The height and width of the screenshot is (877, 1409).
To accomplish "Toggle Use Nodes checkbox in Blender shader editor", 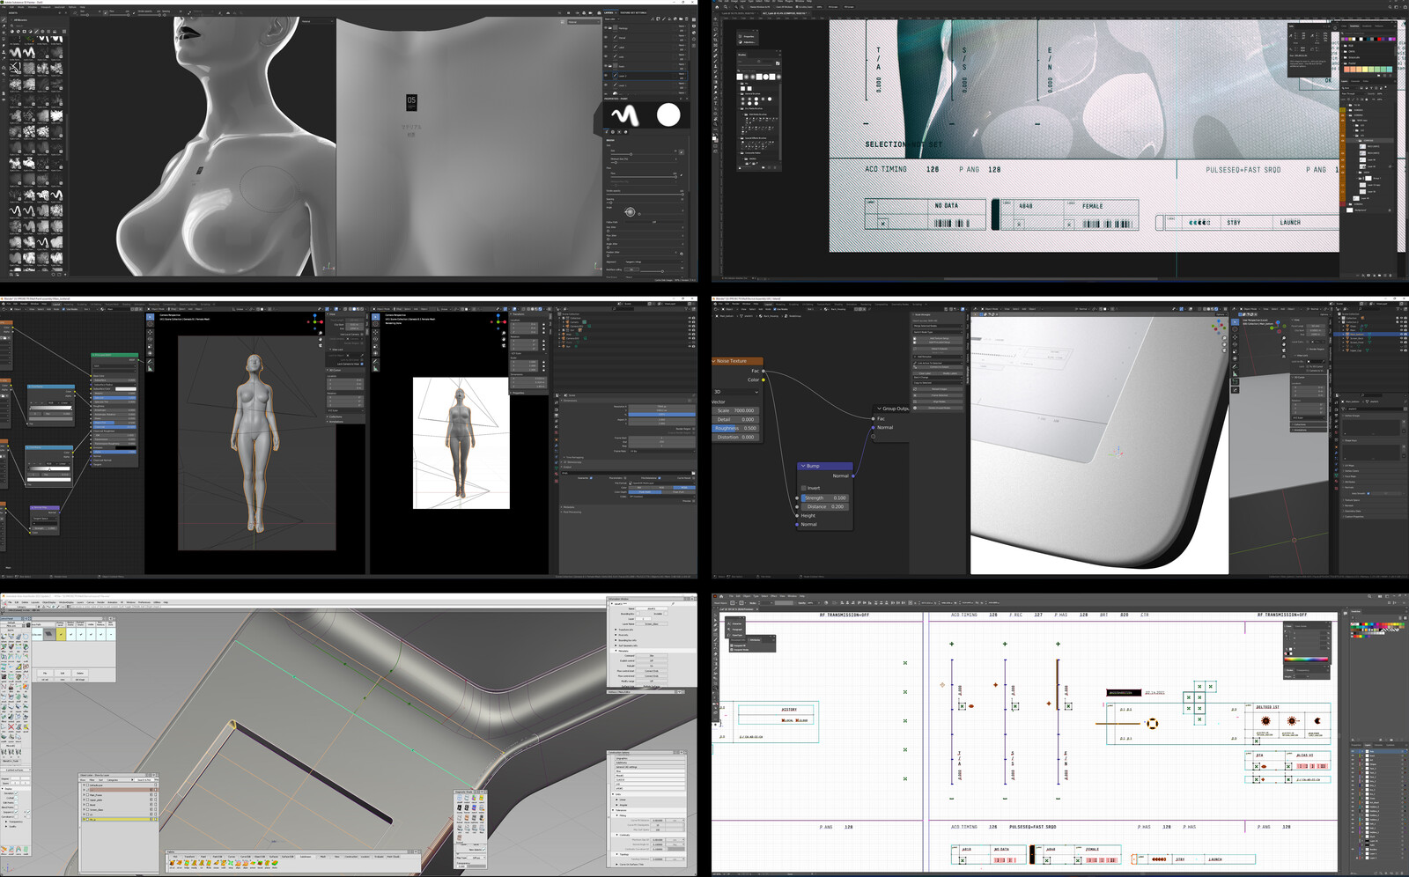I will coord(775,309).
